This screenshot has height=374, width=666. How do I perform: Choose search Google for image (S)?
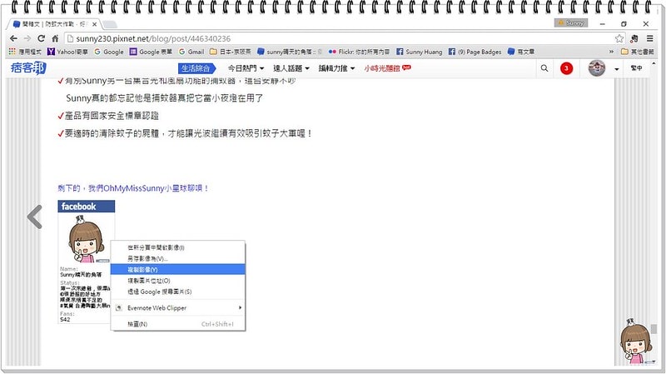(177, 292)
